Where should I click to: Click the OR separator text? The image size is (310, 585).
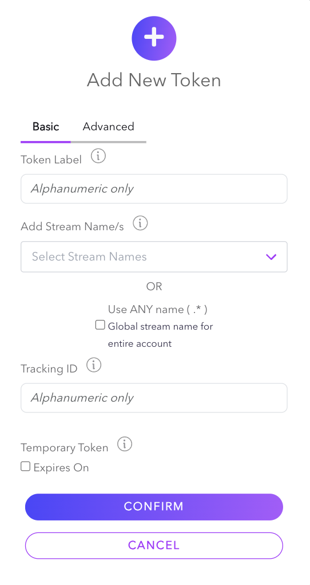tap(154, 287)
